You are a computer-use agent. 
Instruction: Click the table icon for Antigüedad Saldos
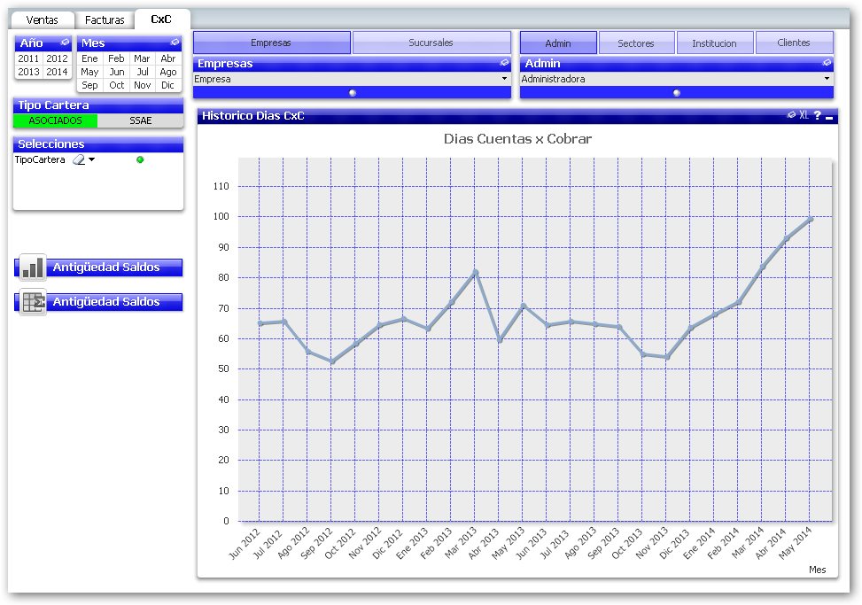tap(33, 302)
